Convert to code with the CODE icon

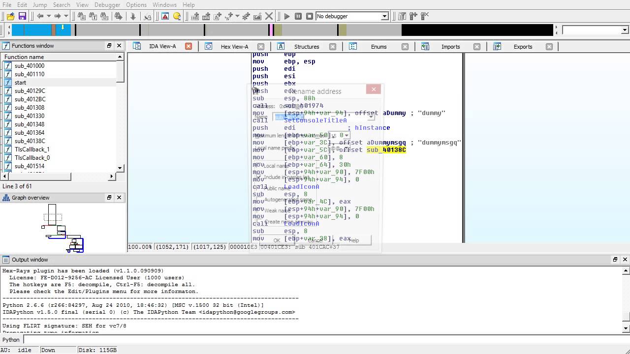pos(195,16)
